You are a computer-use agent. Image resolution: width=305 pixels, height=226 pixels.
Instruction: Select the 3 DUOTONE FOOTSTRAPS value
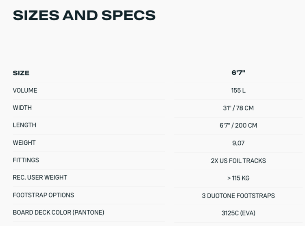pyautogui.click(x=238, y=196)
